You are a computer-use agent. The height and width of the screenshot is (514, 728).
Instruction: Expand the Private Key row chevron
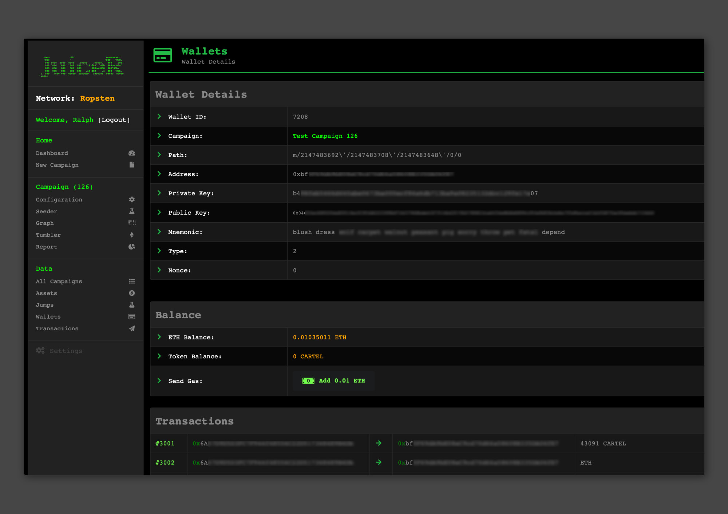[159, 193]
